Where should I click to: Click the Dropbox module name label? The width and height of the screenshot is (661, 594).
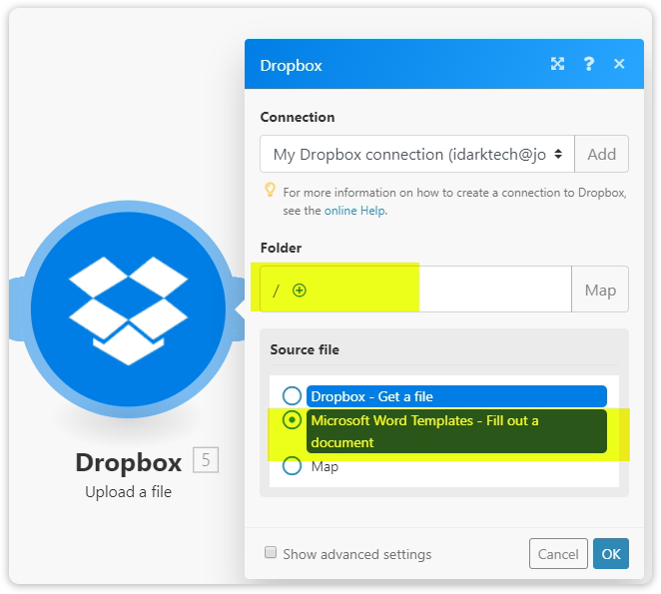coord(129,463)
